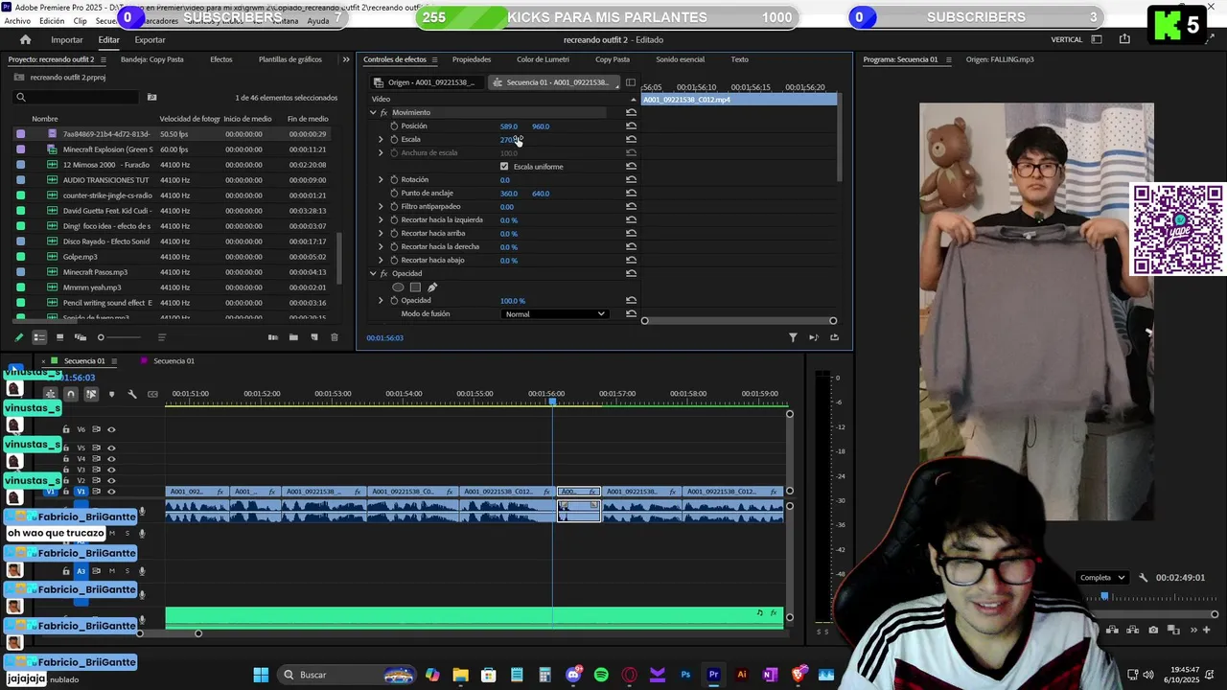Toggle V1 track eye visibility
1227x690 pixels.
(111, 492)
